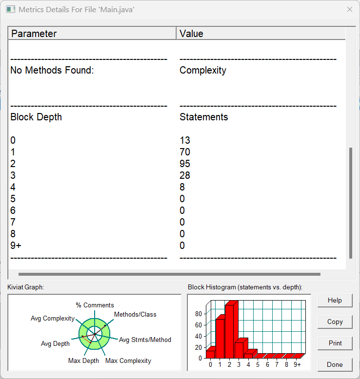The image size is (360, 379).
Task: Click the '% Comments' Kiviat label
Action: [95, 305]
